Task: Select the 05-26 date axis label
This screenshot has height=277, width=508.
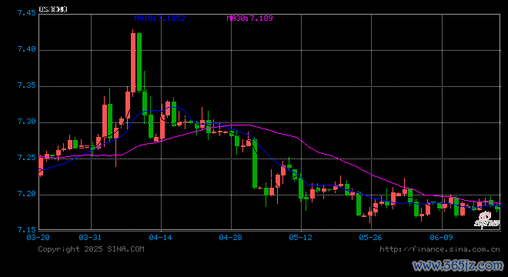Action: coord(370,238)
